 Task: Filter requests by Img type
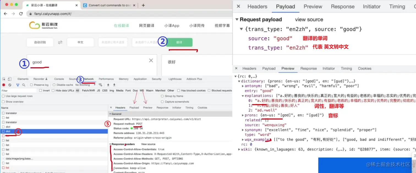coord(112,90)
